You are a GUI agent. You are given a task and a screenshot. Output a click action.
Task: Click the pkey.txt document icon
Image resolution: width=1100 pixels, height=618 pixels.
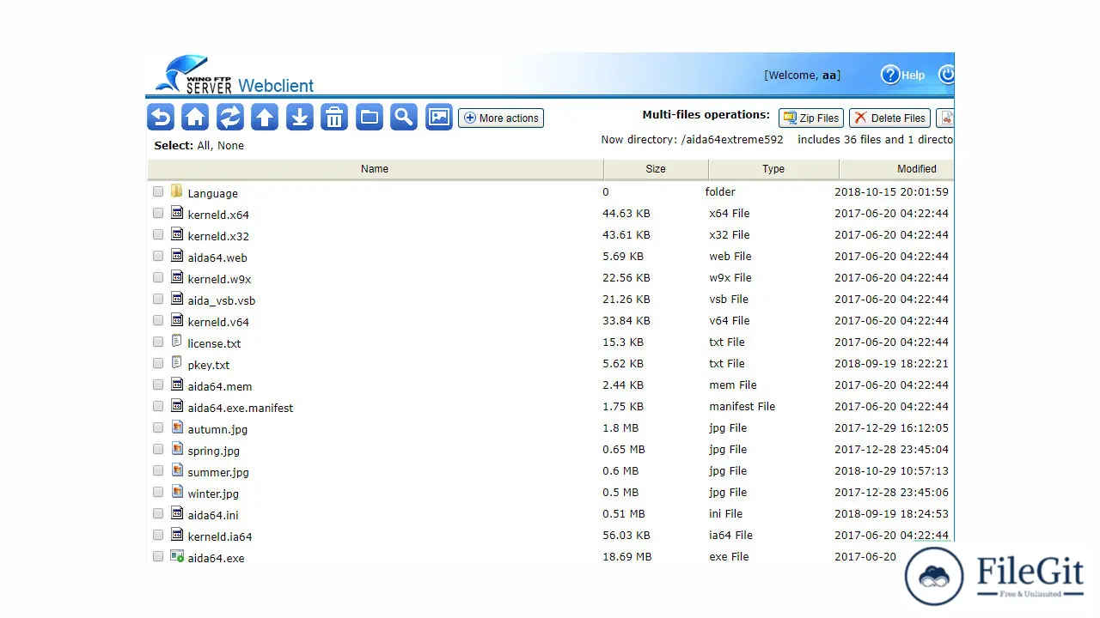pos(177,363)
